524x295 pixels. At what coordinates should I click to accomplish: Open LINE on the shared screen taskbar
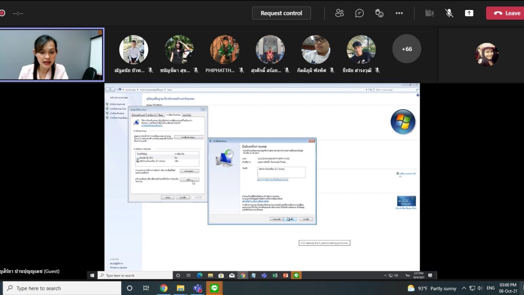(x=296, y=275)
